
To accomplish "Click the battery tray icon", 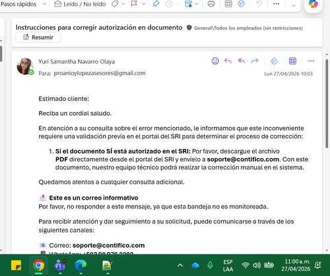I will (x=269, y=265).
